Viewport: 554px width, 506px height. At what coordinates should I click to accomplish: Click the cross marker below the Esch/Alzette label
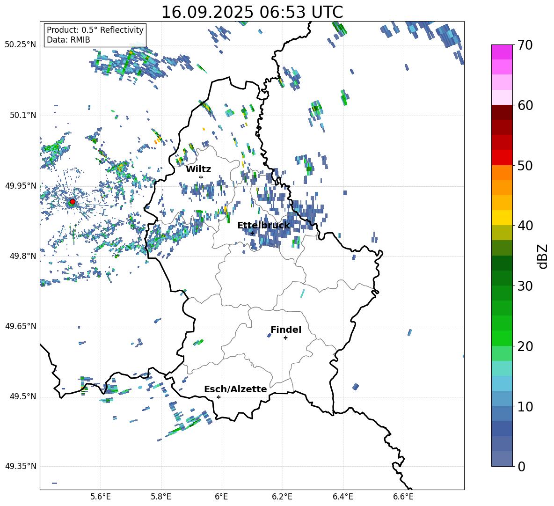point(219,397)
